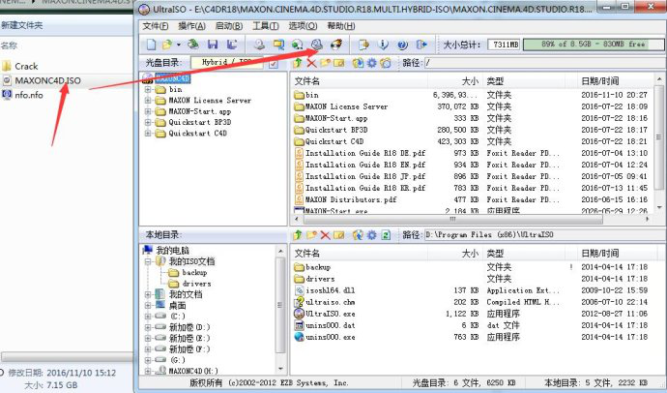Click the New image toolbar icon

[152, 45]
